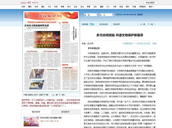Open the 科技 navigation item
Viewport: 172px width, 128px height.
tap(56, 6)
